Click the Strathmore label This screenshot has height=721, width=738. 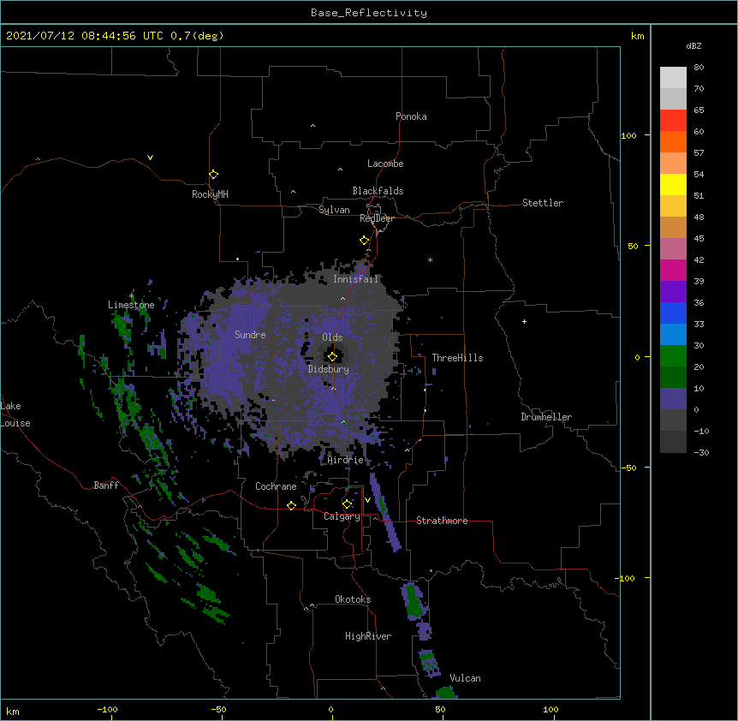pyautogui.click(x=442, y=521)
